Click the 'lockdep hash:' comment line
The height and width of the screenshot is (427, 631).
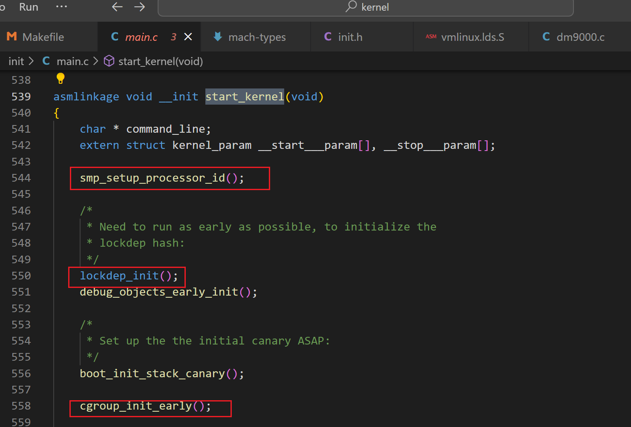(135, 243)
